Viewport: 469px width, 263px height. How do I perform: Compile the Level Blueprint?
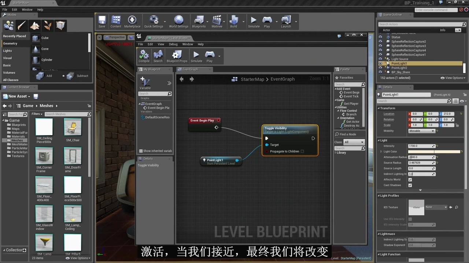[x=144, y=56]
